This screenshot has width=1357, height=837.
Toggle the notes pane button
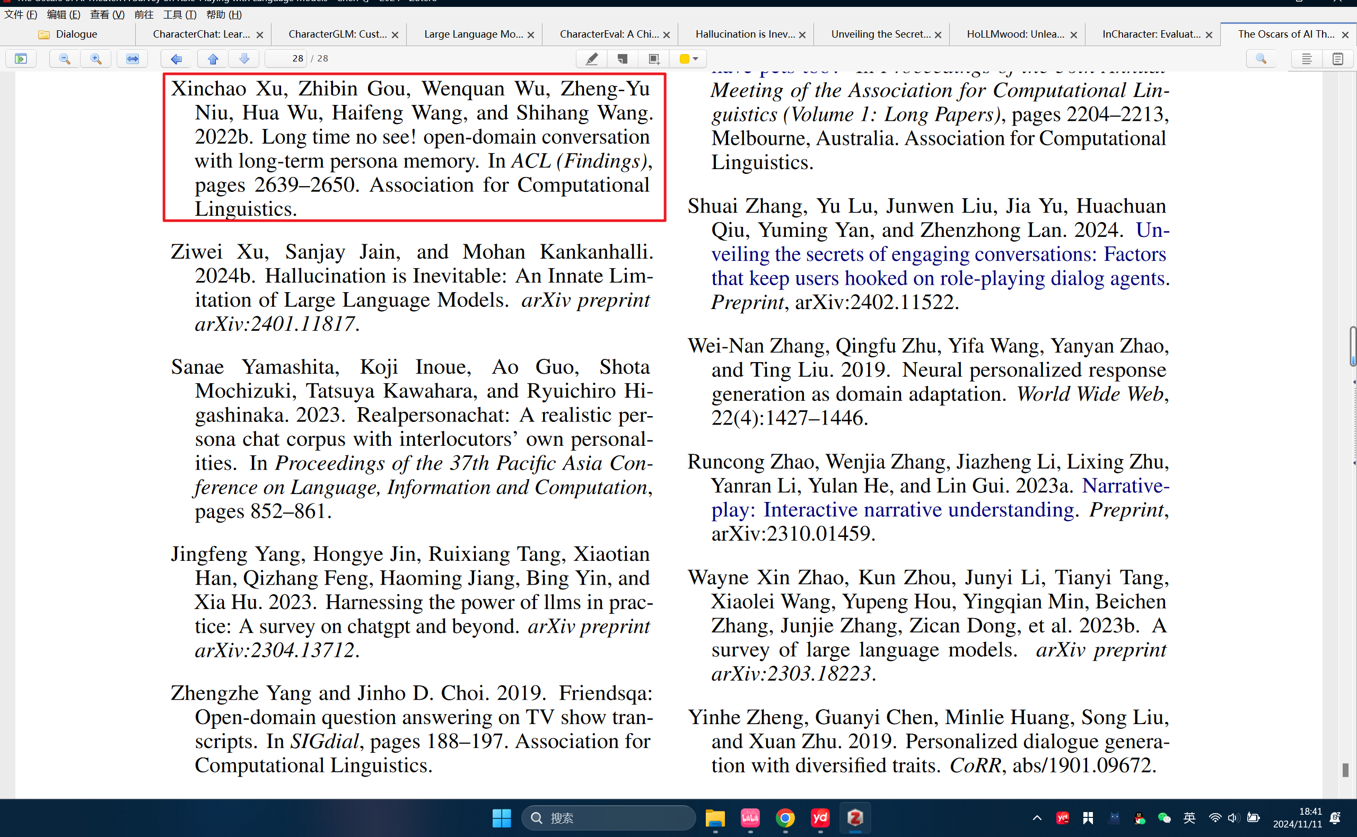click(x=1337, y=59)
